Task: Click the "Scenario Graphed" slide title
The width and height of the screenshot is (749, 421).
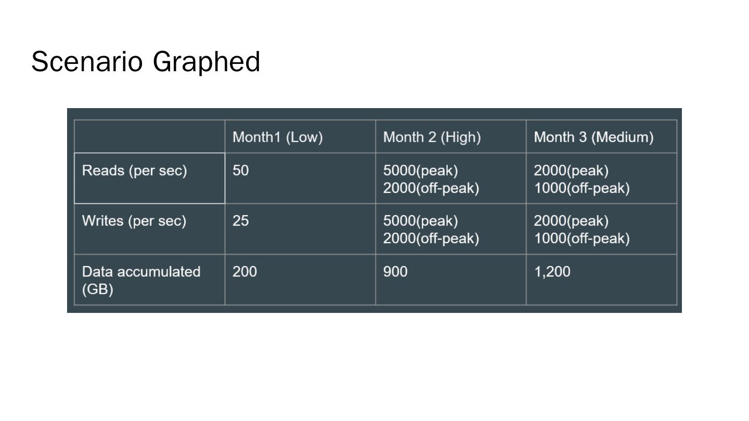Action: [146, 62]
